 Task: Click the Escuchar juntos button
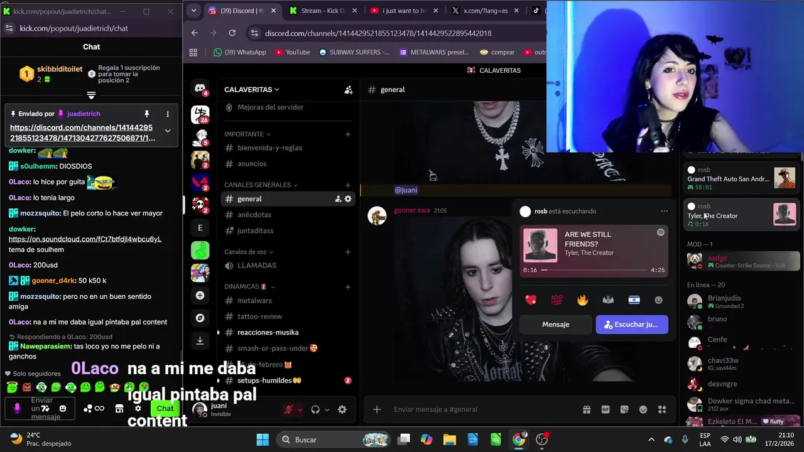click(631, 325)
